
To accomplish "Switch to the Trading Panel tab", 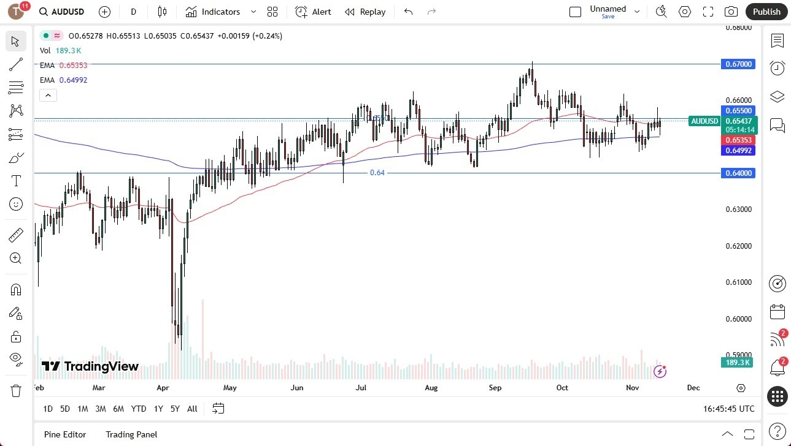I will point(131,434).
